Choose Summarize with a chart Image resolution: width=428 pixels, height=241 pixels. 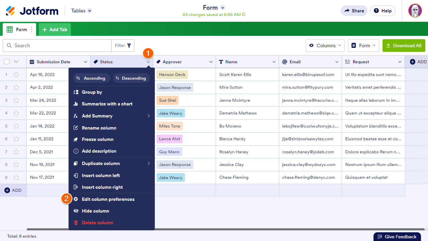click(x=112, y=104)
